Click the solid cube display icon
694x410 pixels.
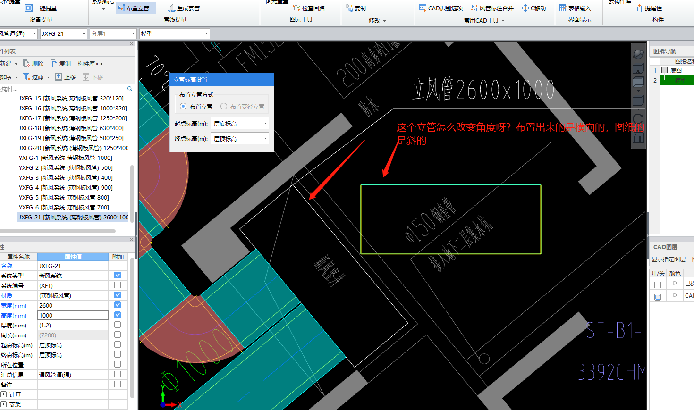coord(638,100)
